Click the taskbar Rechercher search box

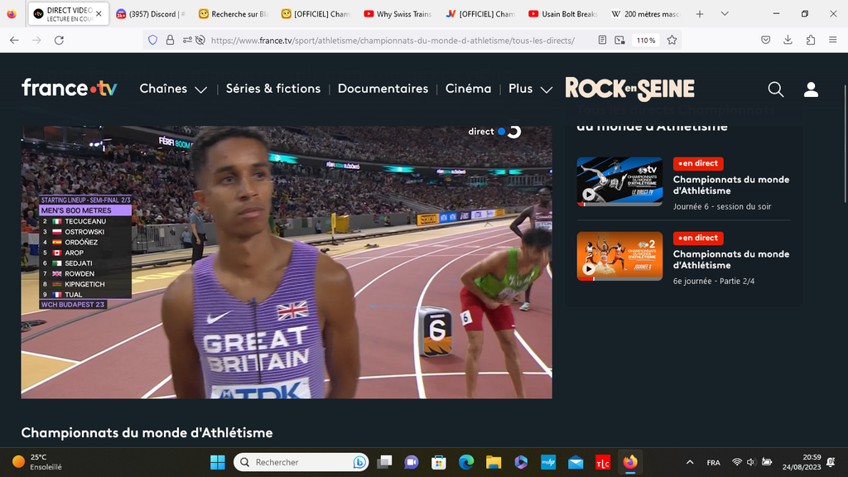click(x=301, y=462)
